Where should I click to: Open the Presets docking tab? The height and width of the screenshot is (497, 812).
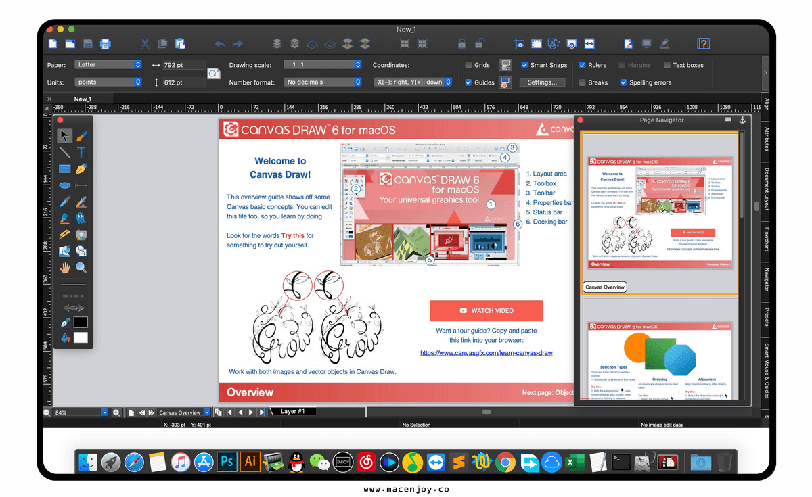tap(767, 316)
